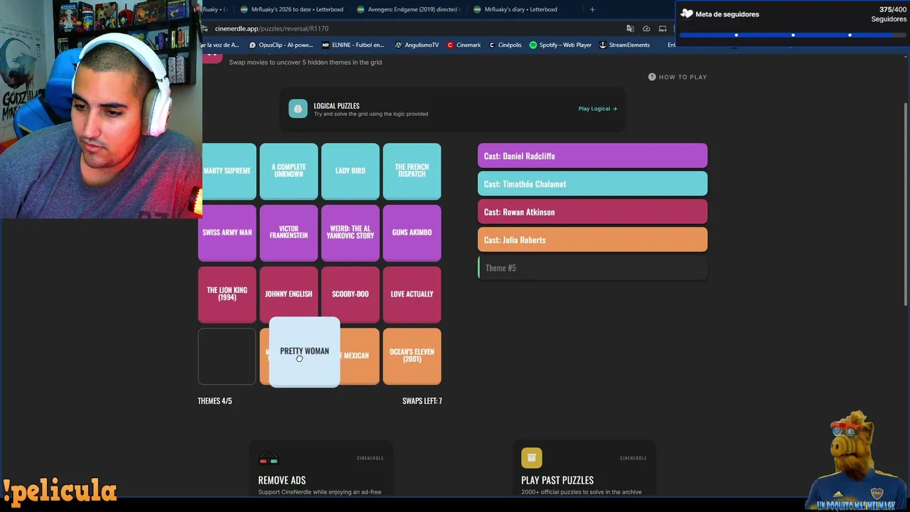Open the ELNINE Futbol bookmark
910x512 pixels.
[353, 45]
